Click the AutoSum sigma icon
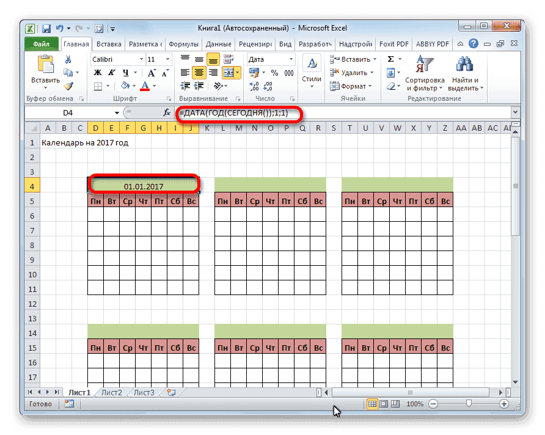 (390, 59)
